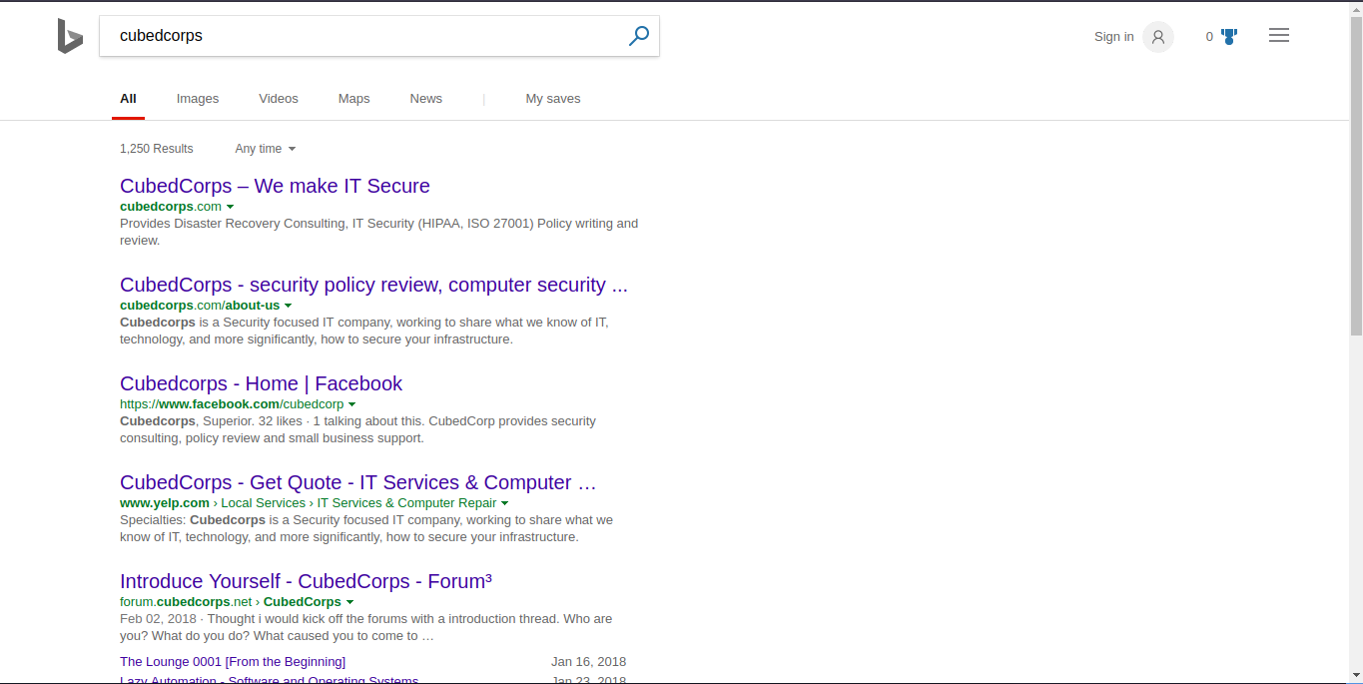Expand caret next to cubedcorps.com URL
The width and height of the screenshot is (1363, 684).
coord(231,207)
